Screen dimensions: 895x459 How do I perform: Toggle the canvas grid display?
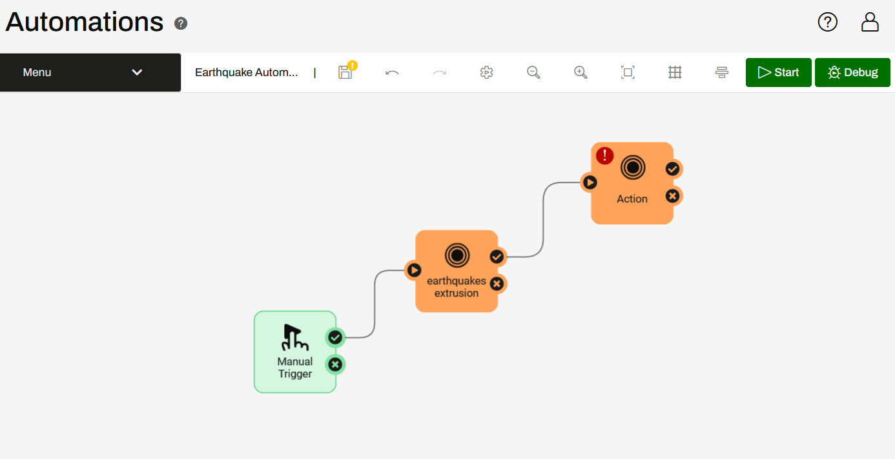(675, 72)
